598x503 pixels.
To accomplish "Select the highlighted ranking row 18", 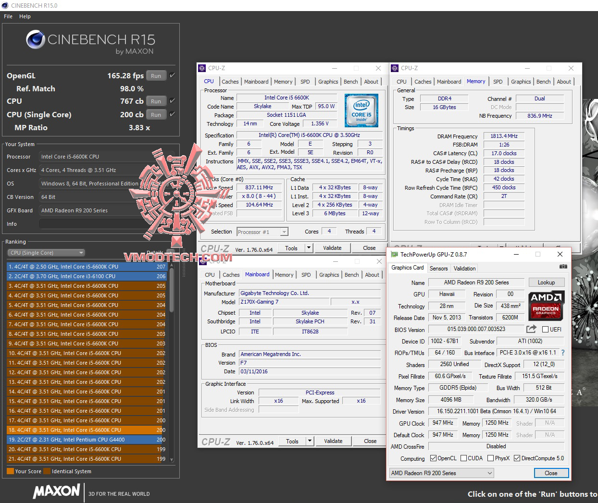I will pos(87,430).
